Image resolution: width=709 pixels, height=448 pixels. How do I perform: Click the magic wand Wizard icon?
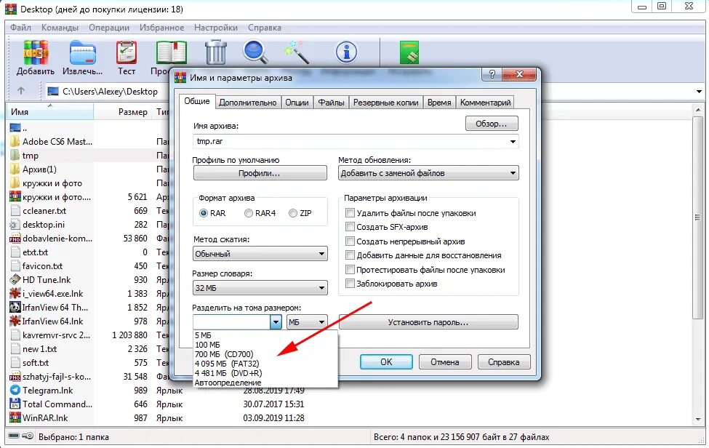tap(297, 52)
